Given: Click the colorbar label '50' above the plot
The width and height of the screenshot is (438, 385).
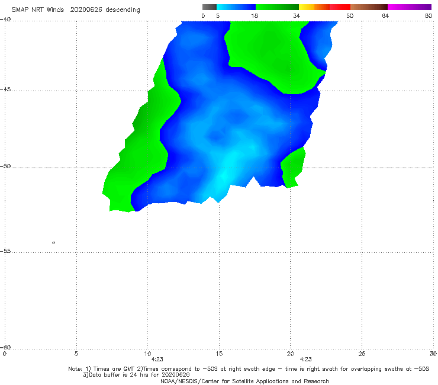Looking at the screenshot, I should tap(350, 16).
